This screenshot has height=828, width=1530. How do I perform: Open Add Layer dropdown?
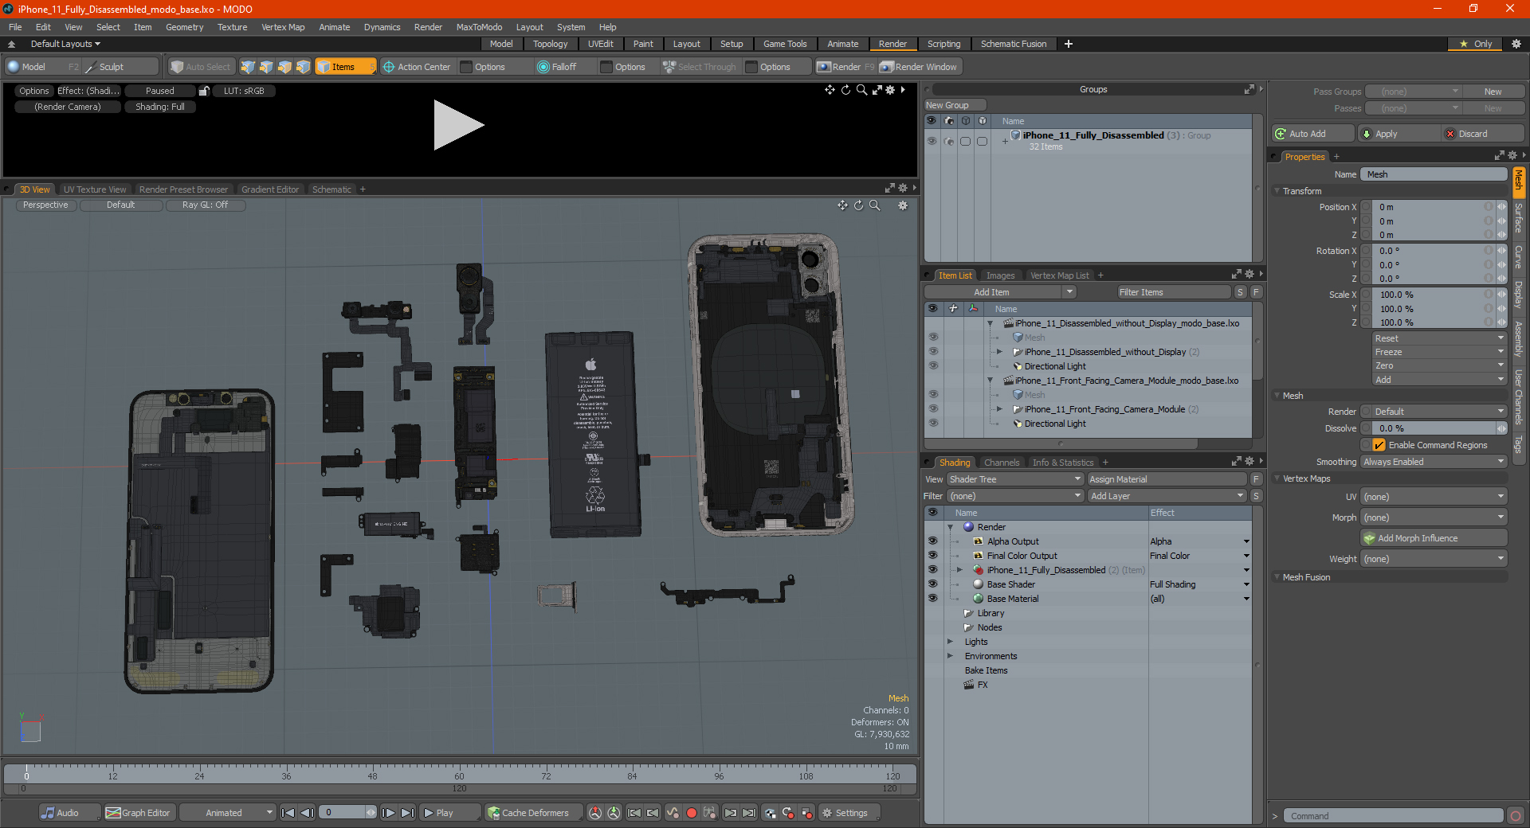tap(1167, 496)
